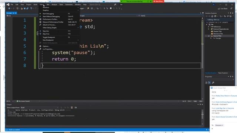The width and height of the screenshot is (237, 133).
Task: Expand Other Debug Targets submenu
Action: coord(59,28)
